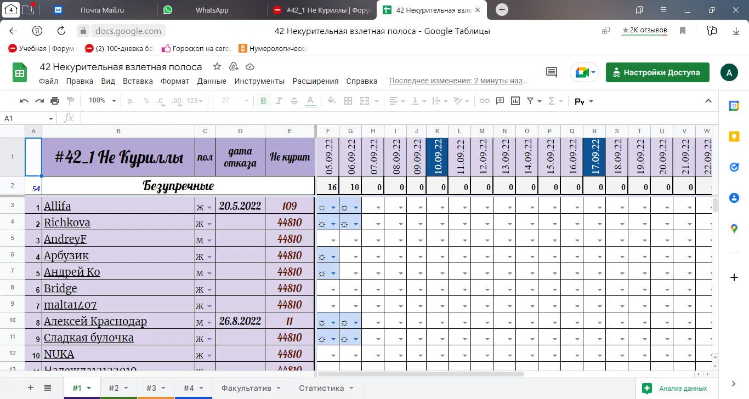Toggle italic formatting

click(x=279, y=101)
